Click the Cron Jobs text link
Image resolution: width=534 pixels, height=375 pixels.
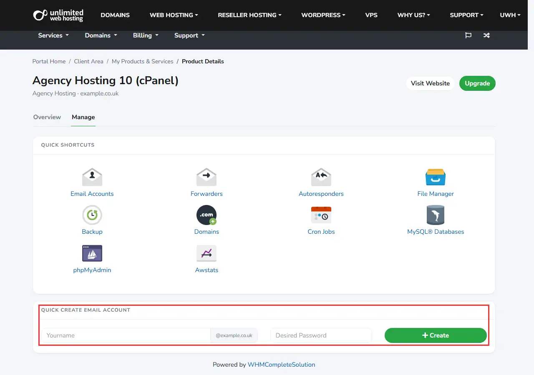[321, 232]
